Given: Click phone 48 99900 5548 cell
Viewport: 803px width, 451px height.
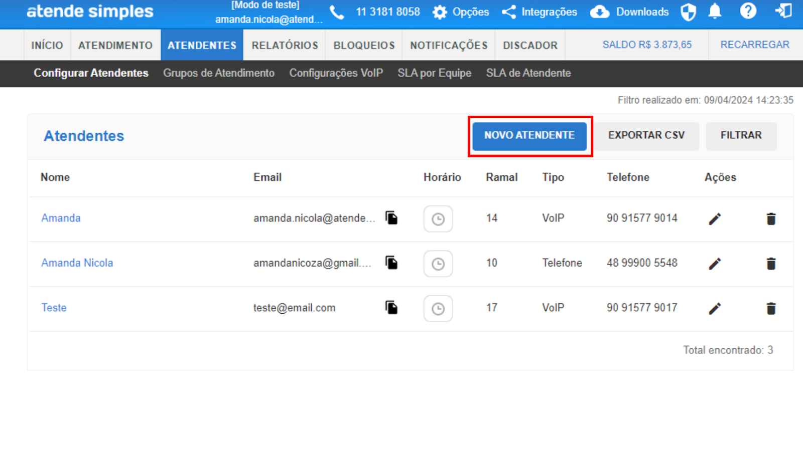Looking at the screenshot, I should (642, 263).
